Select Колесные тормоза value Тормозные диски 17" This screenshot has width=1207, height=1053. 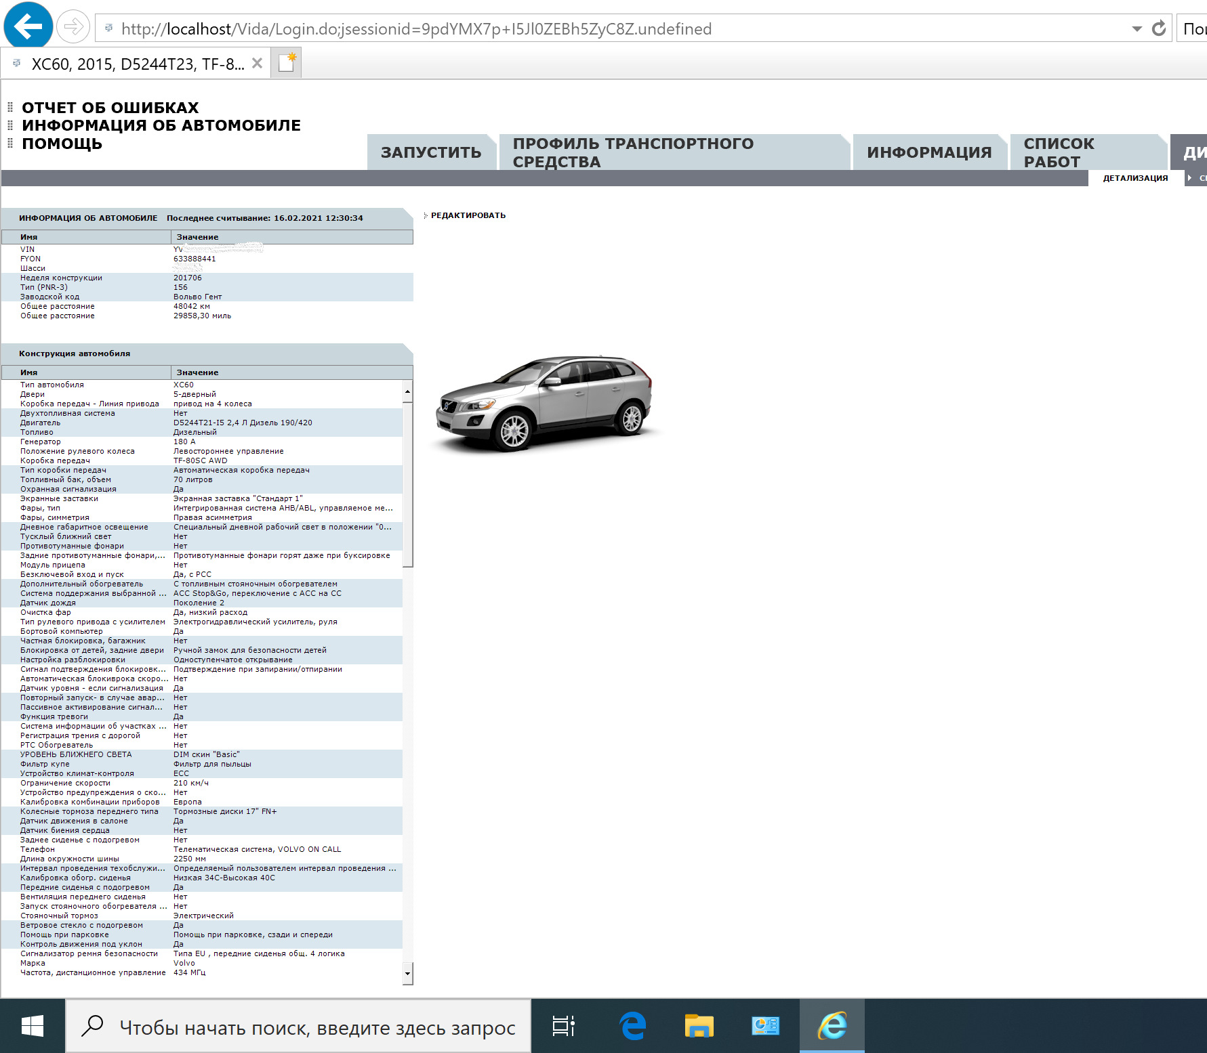tap(225, 811)
